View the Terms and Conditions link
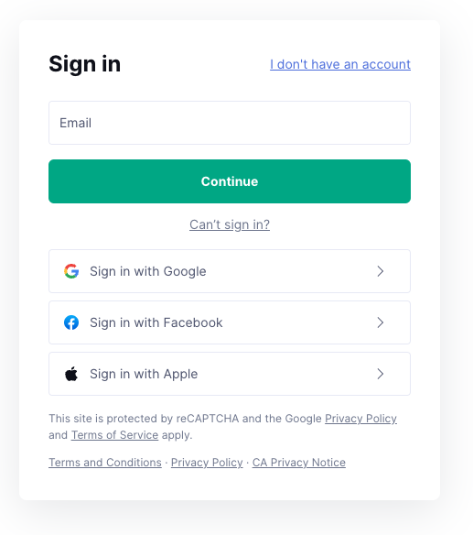 (105, 463)
